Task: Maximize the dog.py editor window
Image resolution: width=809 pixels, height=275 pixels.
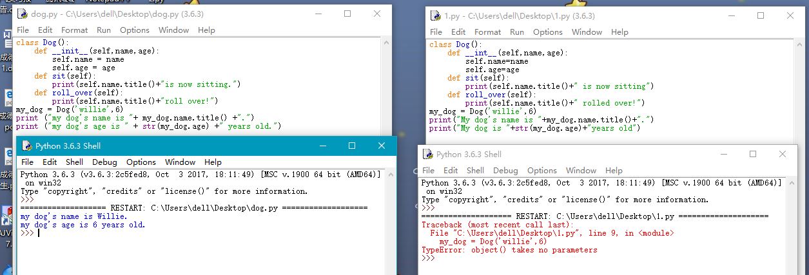Action: coord(347,14)
